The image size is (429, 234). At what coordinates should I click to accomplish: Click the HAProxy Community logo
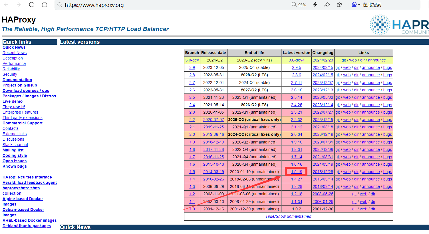pos(399,24)
